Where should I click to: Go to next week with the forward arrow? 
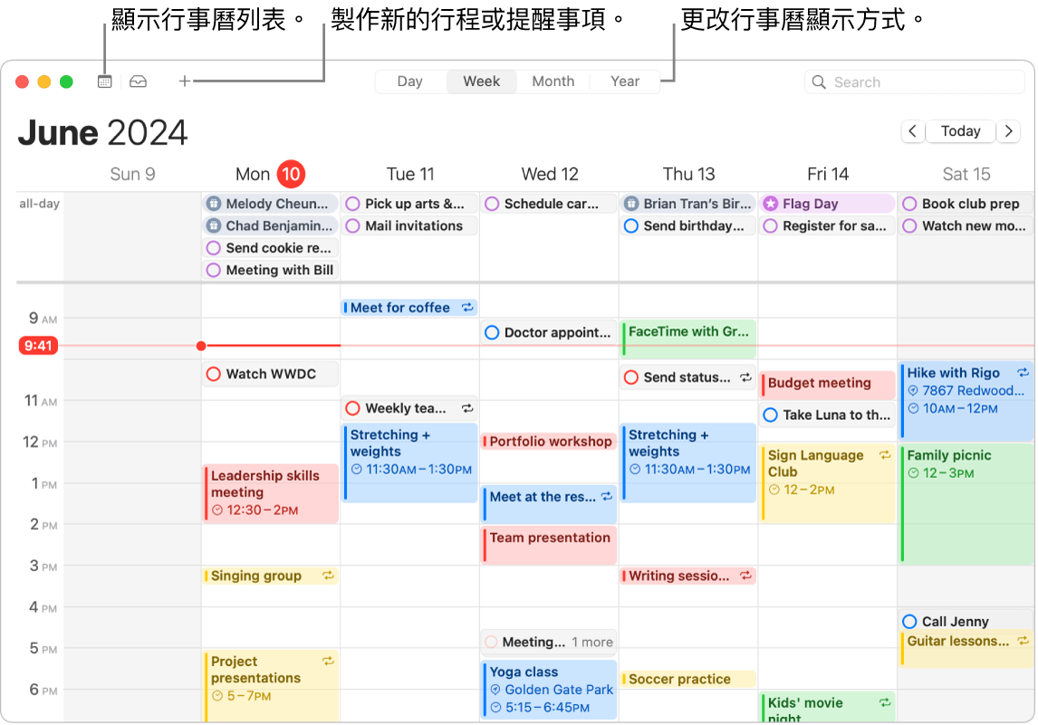point(1008,130)
